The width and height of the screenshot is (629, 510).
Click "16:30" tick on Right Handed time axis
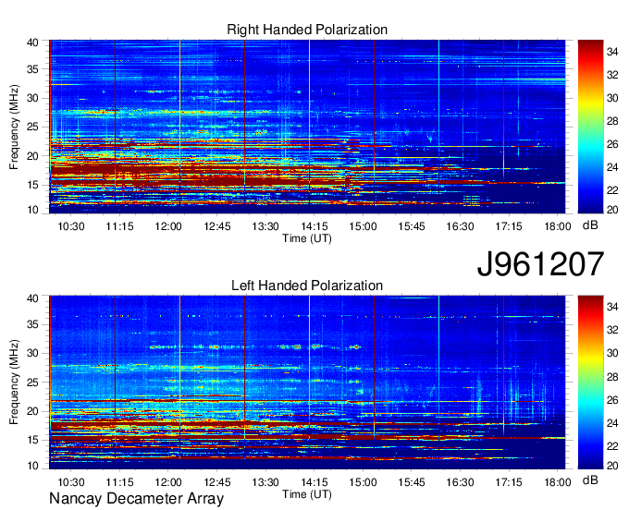tap(460, 226)
